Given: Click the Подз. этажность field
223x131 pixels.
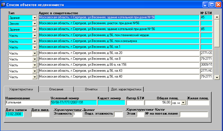Looking at the screenshot, I should click(118, 114).
